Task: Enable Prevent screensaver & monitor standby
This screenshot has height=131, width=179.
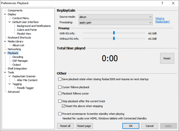Action: coord(60,114)
